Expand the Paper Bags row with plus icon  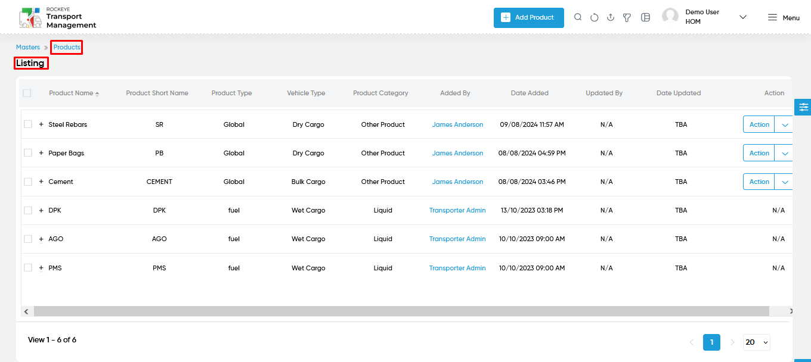pyautogui.click(x=41, y=153)
